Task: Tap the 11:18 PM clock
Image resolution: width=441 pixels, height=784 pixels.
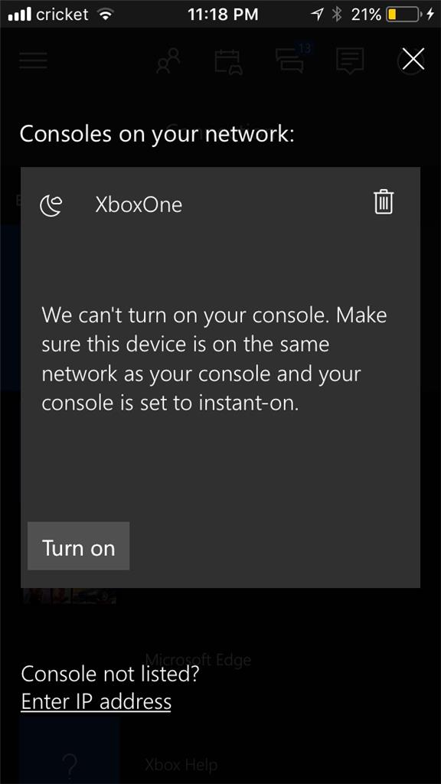Action: click(223, 15)
